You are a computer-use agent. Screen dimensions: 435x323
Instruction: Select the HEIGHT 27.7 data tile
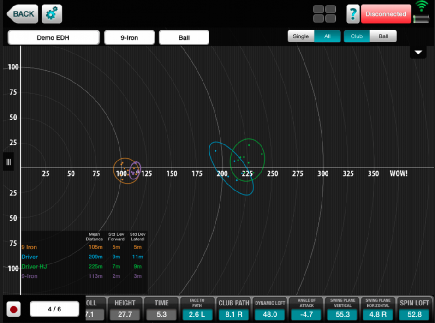coord(125,309)
